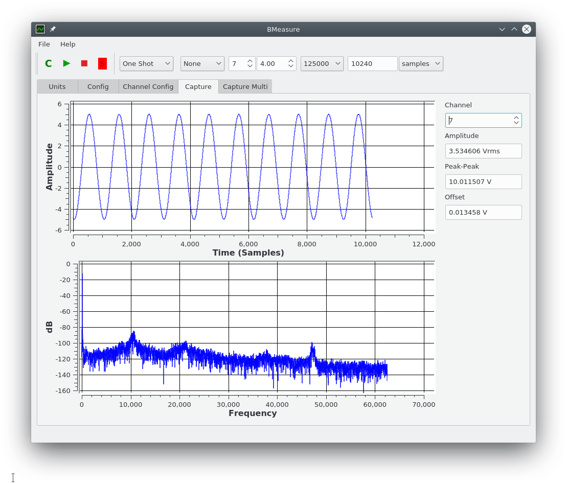Viewport: 567px width, 483px height.
Task: Click the window shade chevron in the titlebar
Action: point(502,29)
